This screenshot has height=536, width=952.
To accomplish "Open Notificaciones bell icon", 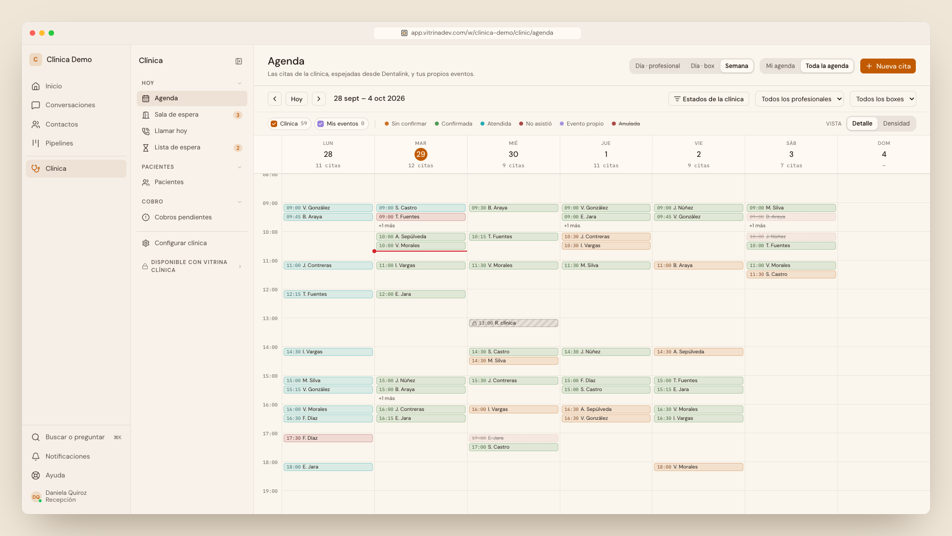I will (36, 457).
